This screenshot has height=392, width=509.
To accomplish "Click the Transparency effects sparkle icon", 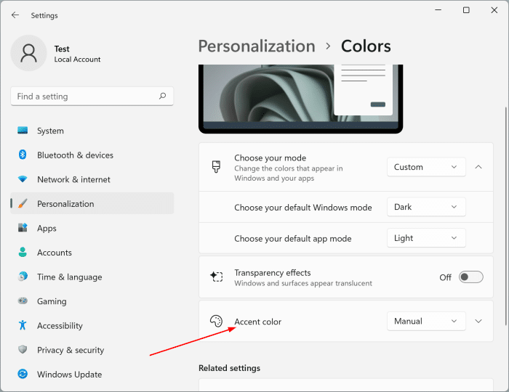I will pos(216,277).
